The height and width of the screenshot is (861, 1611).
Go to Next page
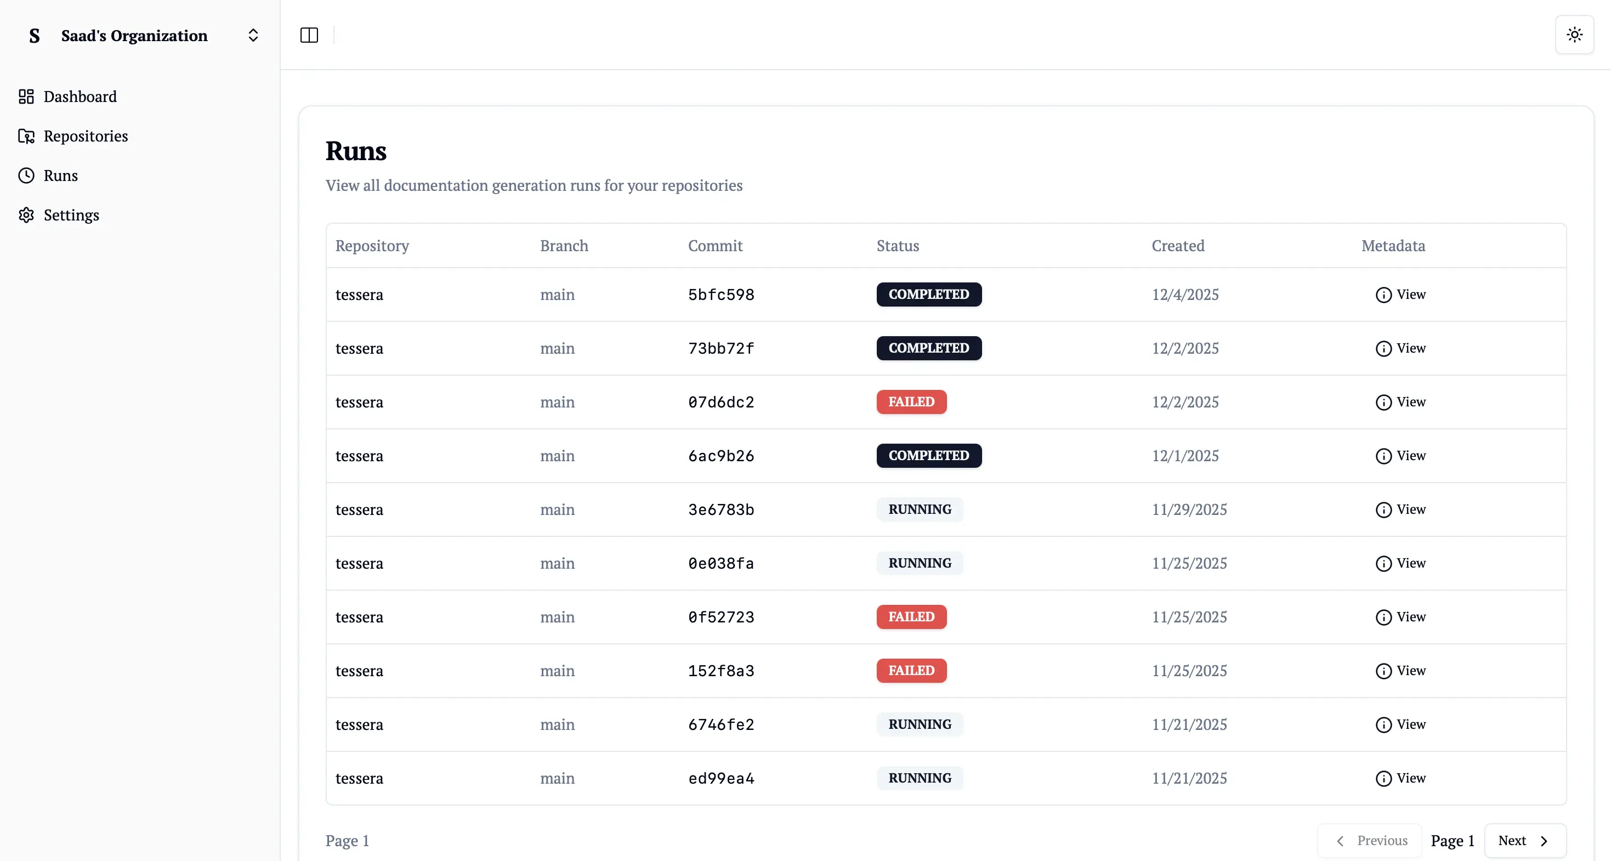[1524, 840]
